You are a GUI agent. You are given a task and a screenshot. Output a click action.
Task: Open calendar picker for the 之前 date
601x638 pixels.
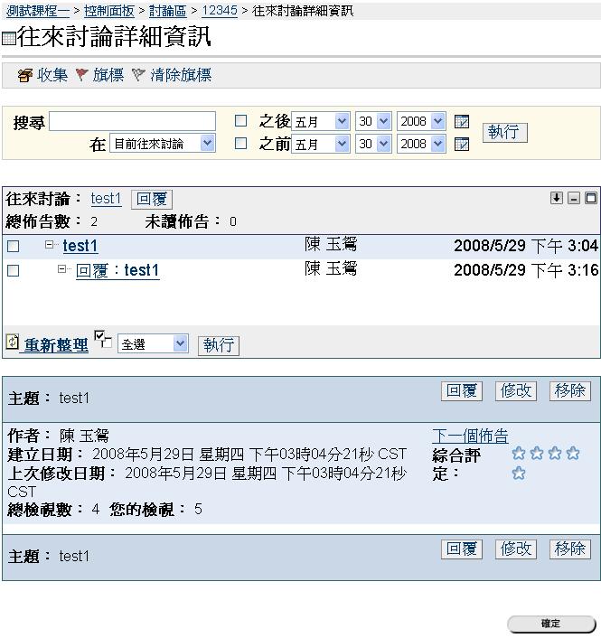[462, 145]
